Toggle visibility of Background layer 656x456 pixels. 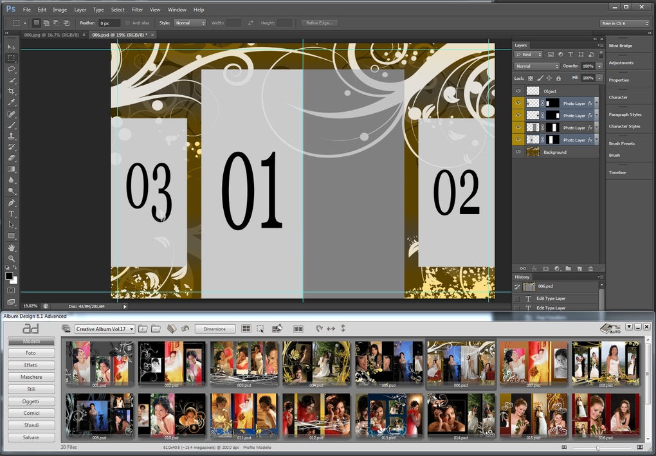518,152
